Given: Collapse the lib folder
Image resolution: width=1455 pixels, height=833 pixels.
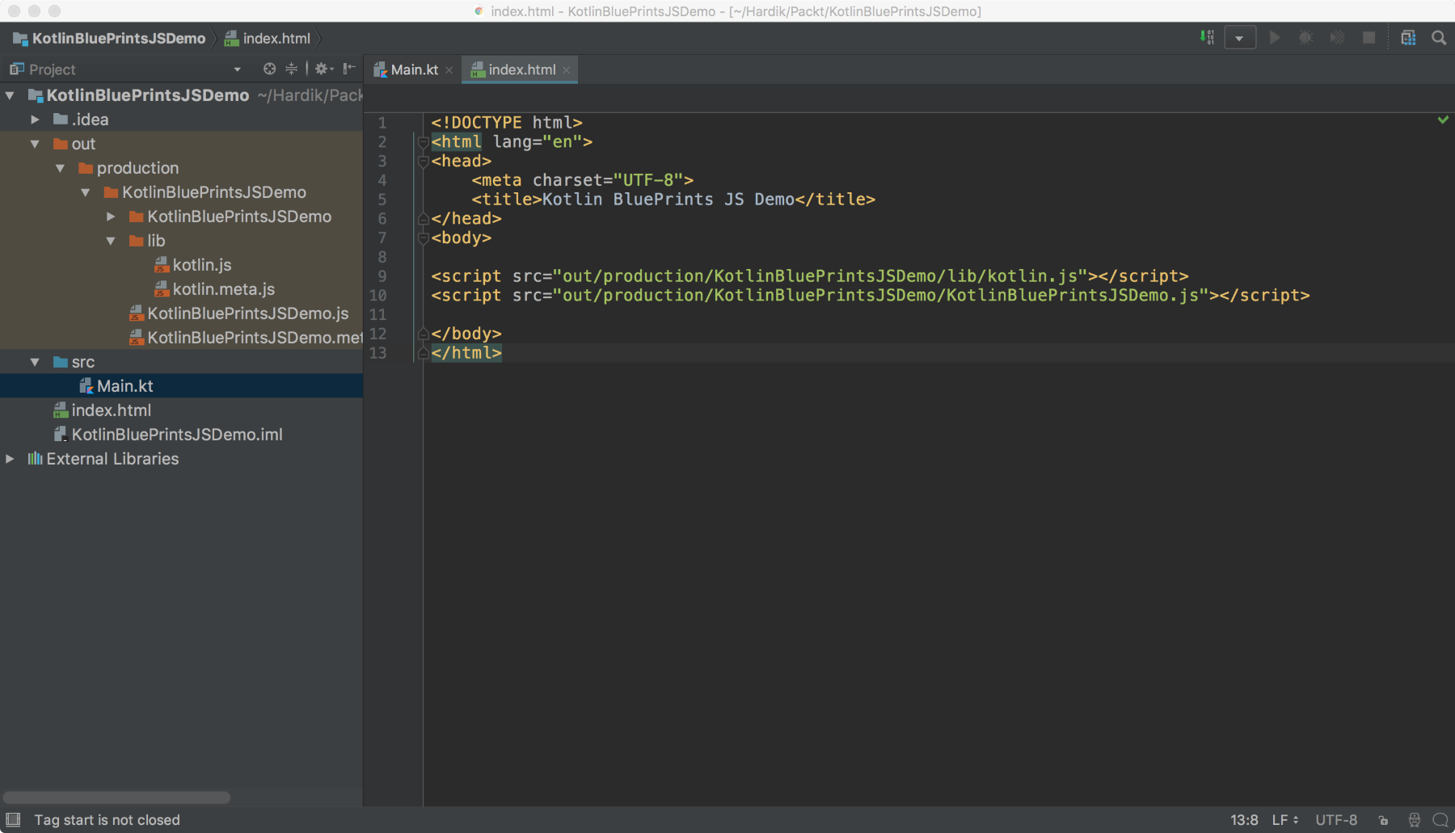Looking at the screenshot, I should point(111,241).
